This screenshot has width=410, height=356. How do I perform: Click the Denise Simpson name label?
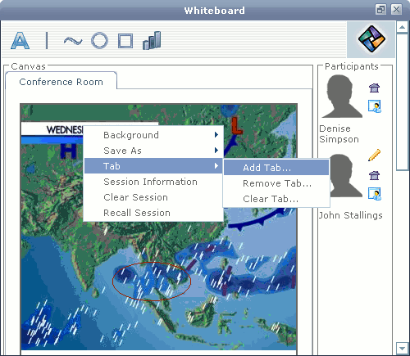click(x=339, y=133)
